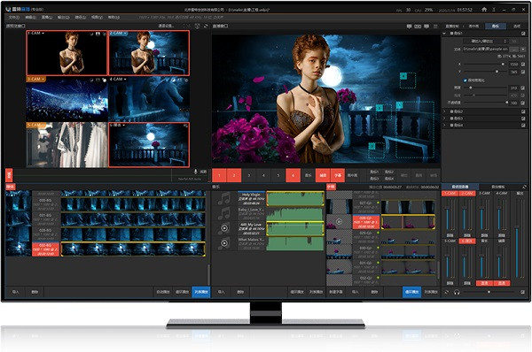Adjust the opacity slider showing value 100
Viewport: 532px width, 352px height.
coord(486,103)
